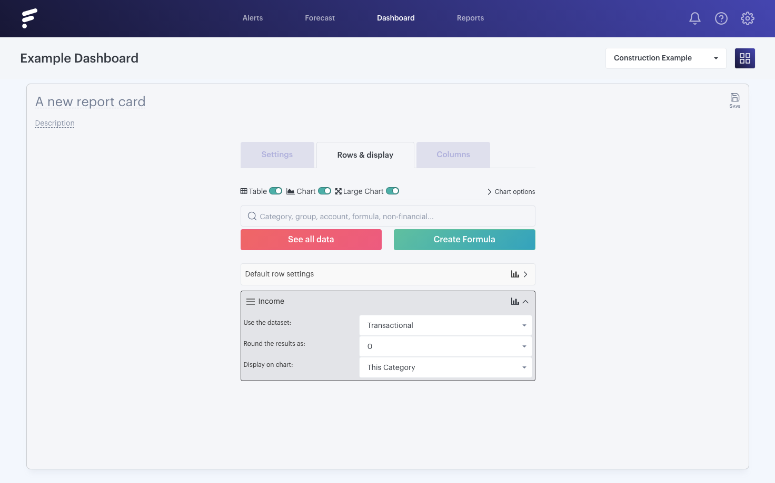Click the 'Income' row label
The image size is (775, 483).
point(271,301)
